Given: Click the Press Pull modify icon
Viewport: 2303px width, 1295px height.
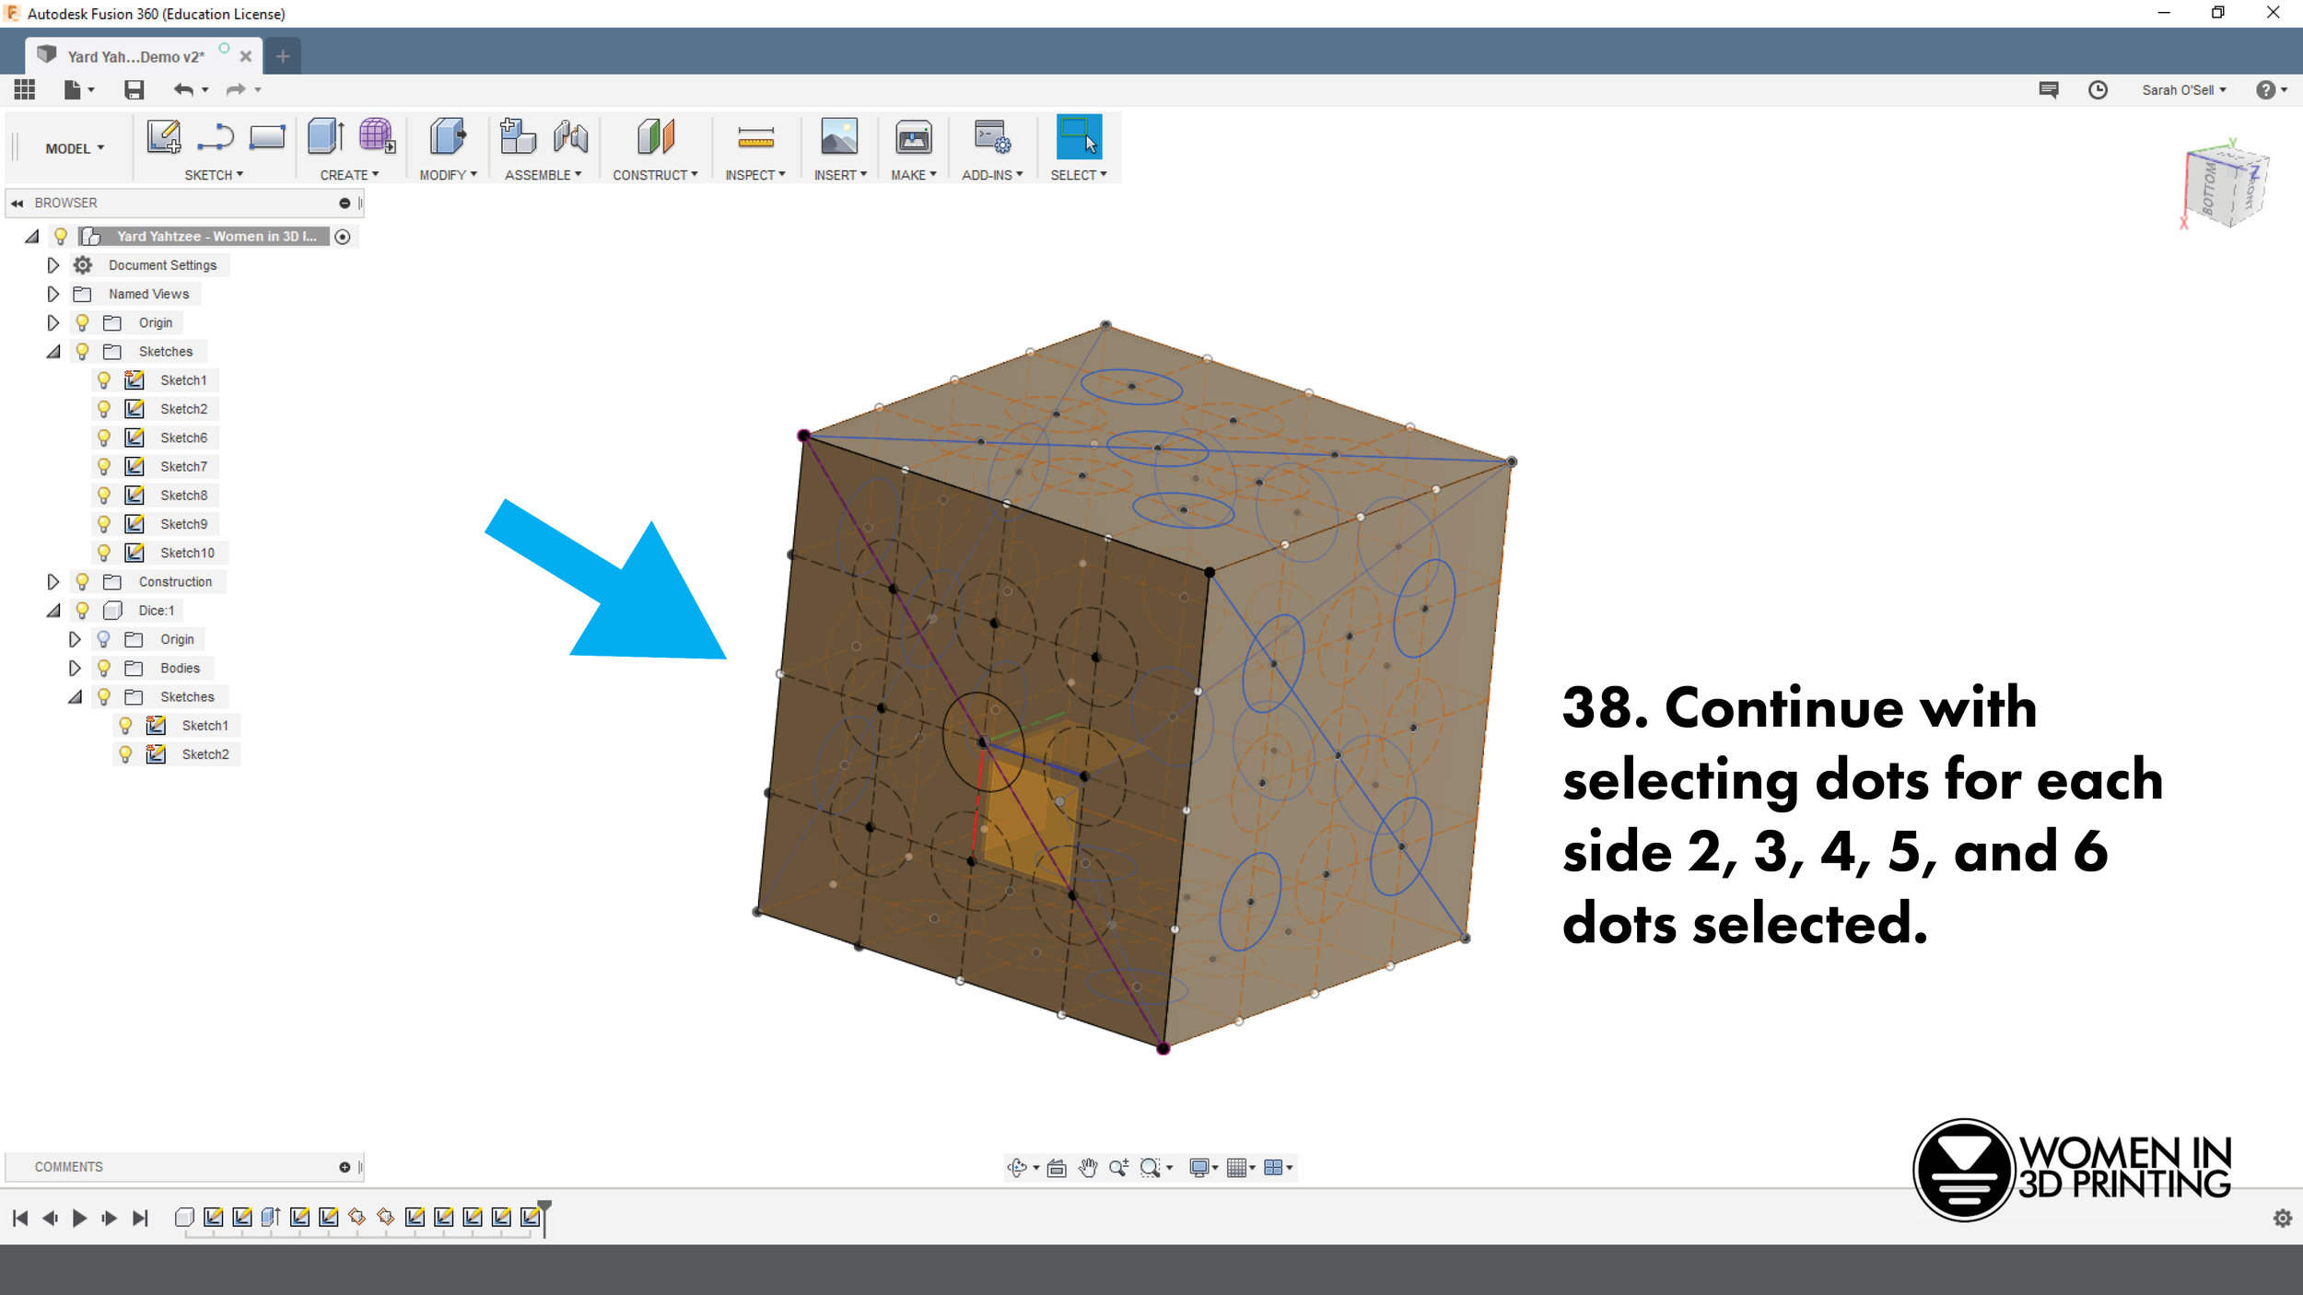Looking at the screenshot, I should [448, 136].
